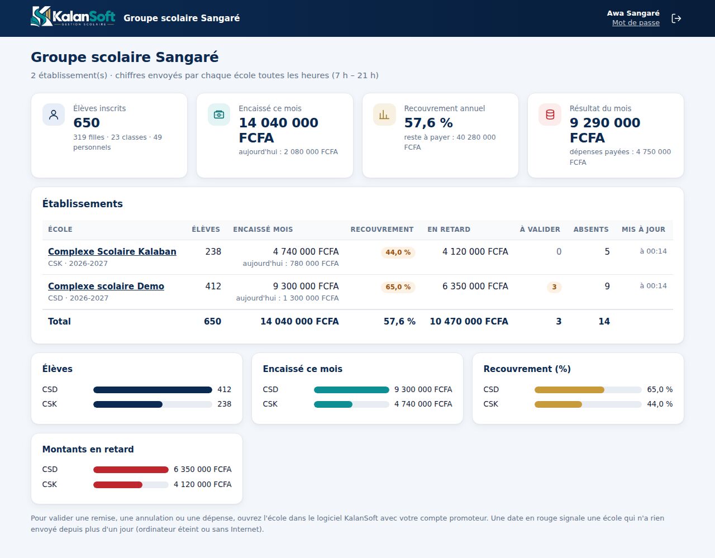Image resolution: width=715 pixels, height=558 pixels.
Task: Click the student icon in Élèves inscrits card
Action: point(54,115)
